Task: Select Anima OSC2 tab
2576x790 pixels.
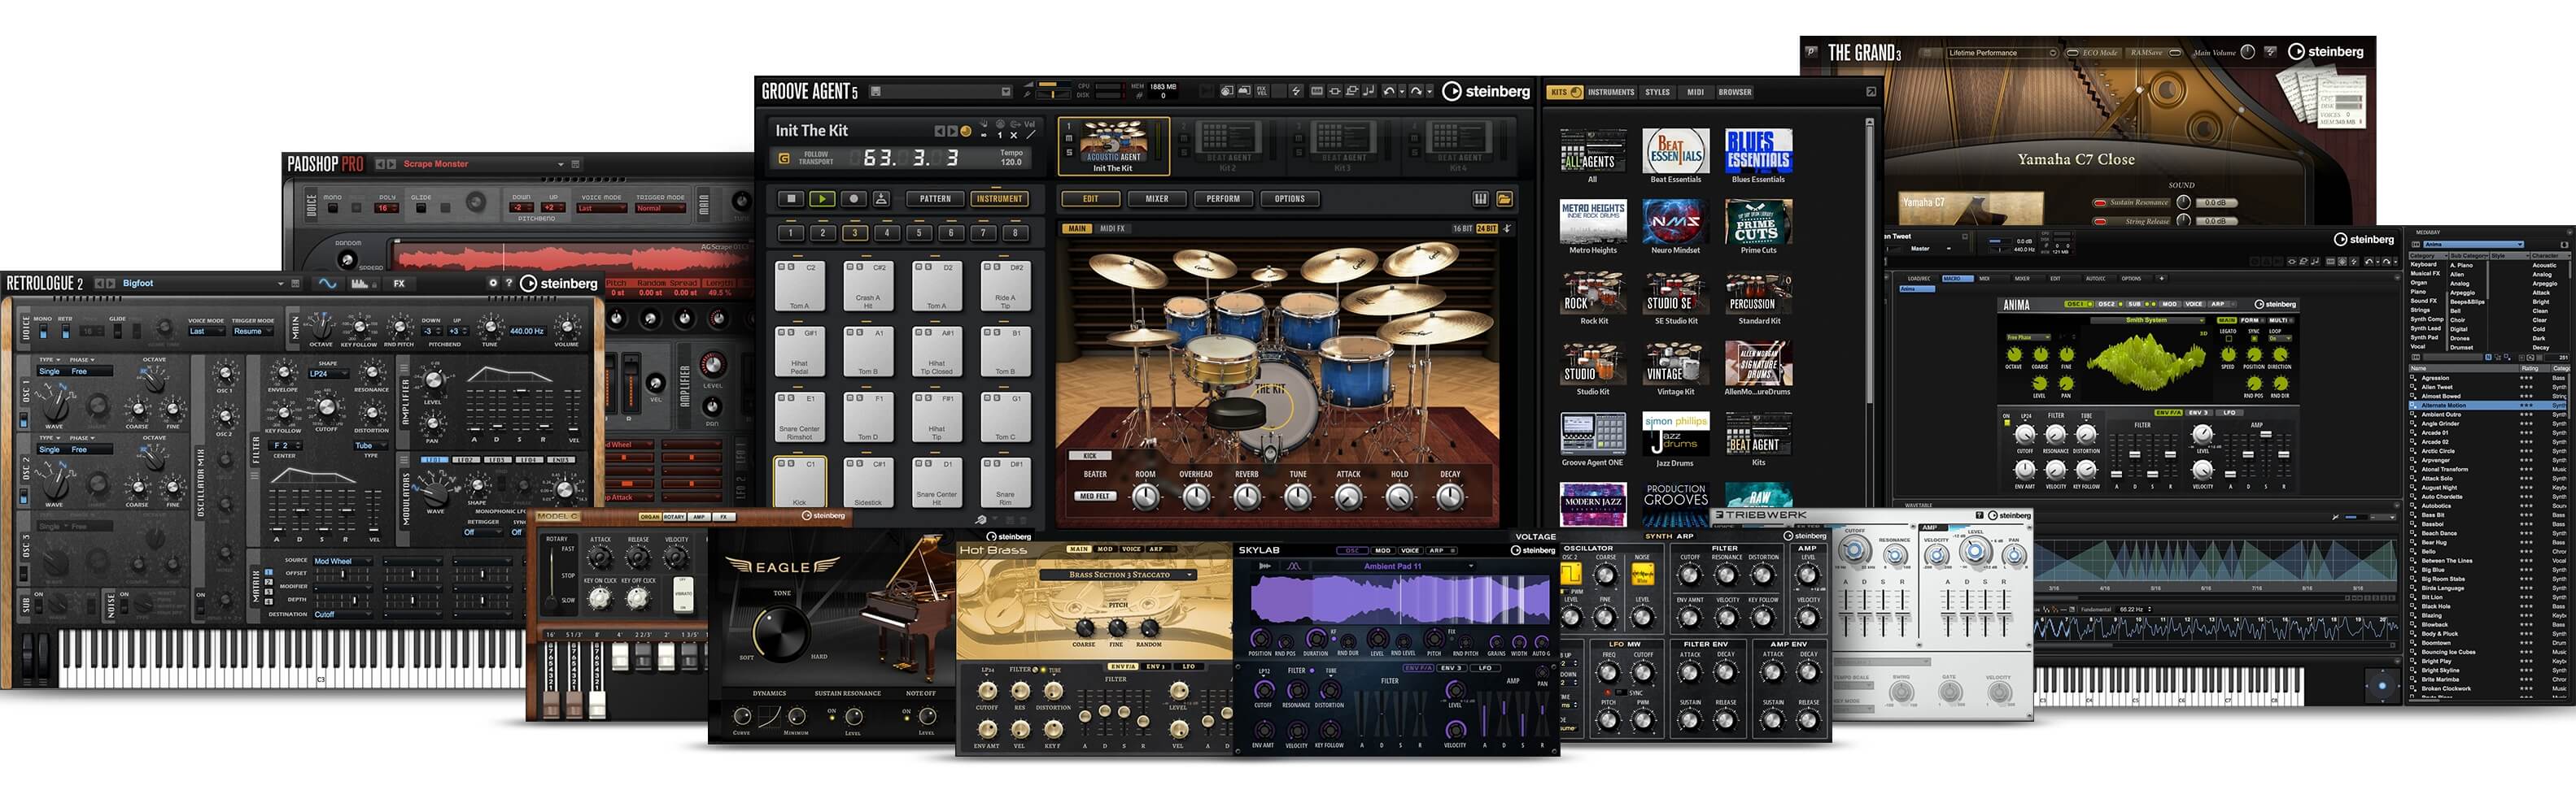Action: [x=2107, y=304]
